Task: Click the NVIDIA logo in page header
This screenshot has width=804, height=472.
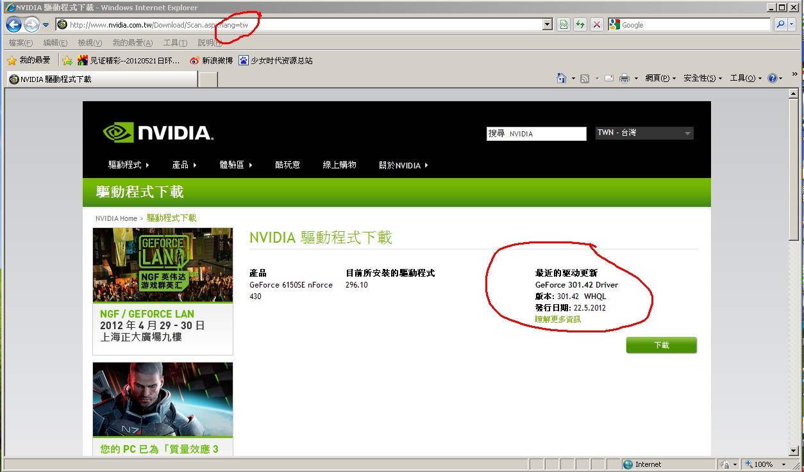Action: click(158, 133)
